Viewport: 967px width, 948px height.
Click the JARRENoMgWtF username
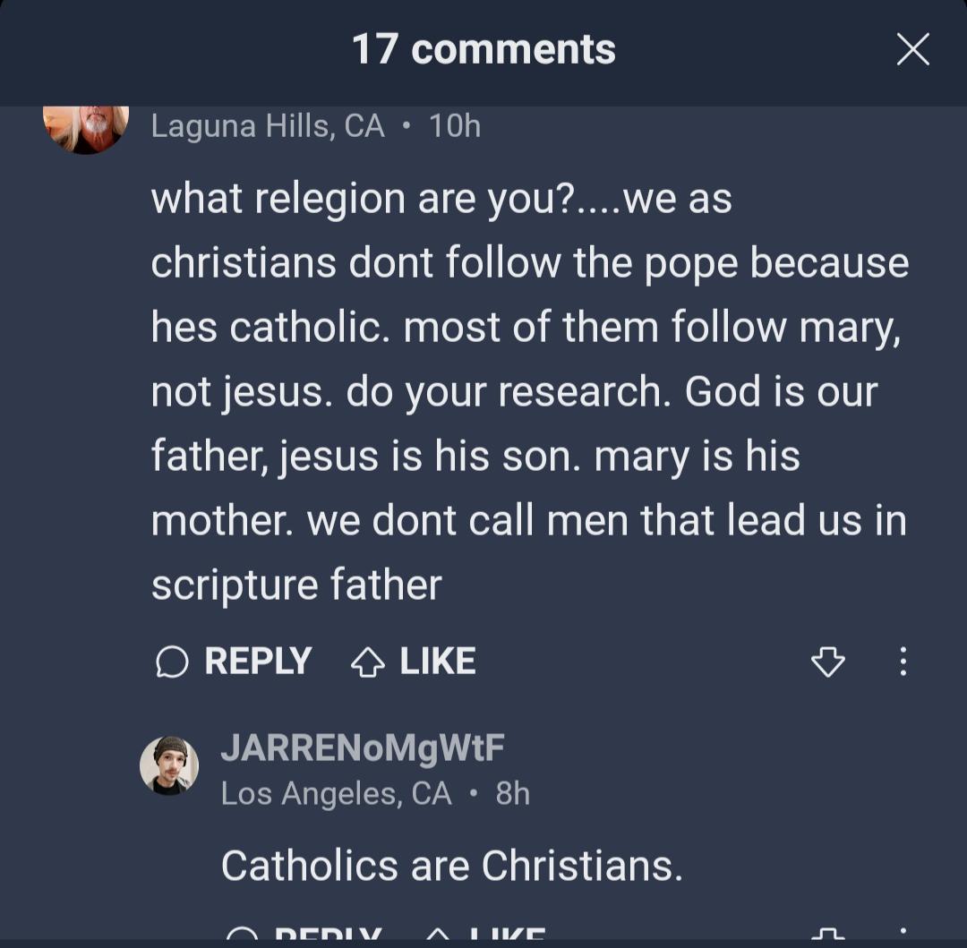tap(363, 747)
